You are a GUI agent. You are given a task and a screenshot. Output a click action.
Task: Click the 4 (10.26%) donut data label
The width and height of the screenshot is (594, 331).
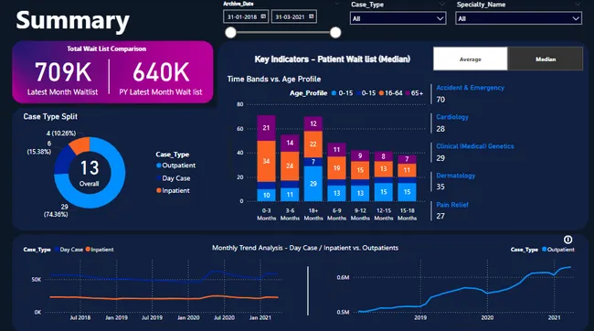61,133
